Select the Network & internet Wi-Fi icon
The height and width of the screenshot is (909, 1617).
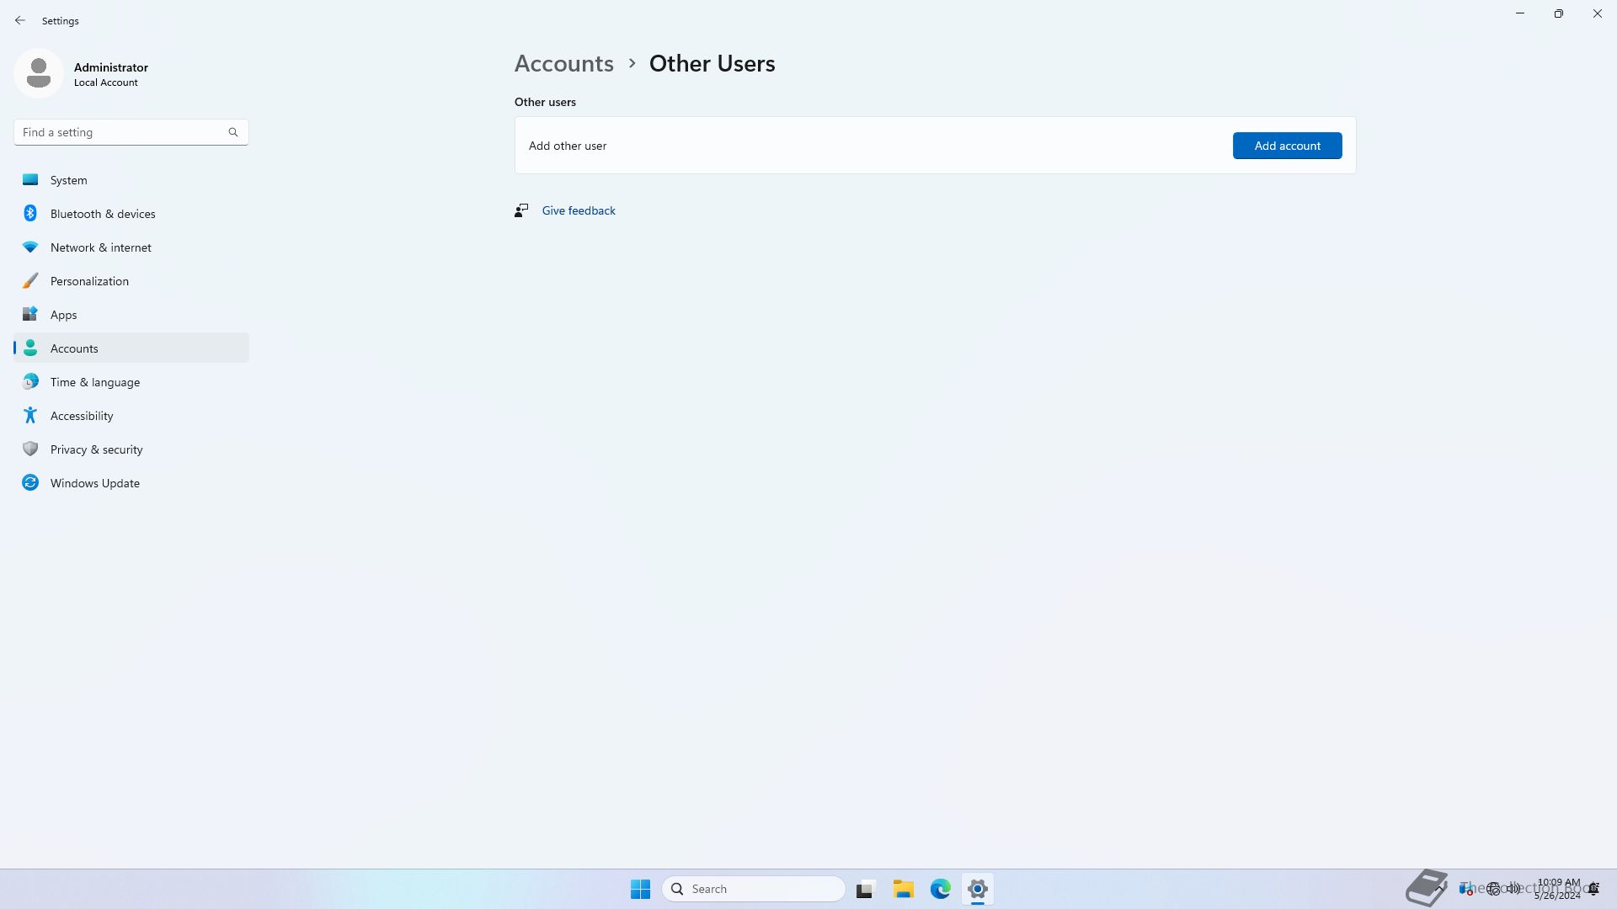(30, 247)
